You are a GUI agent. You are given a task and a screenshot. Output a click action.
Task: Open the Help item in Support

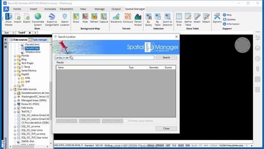227,15
